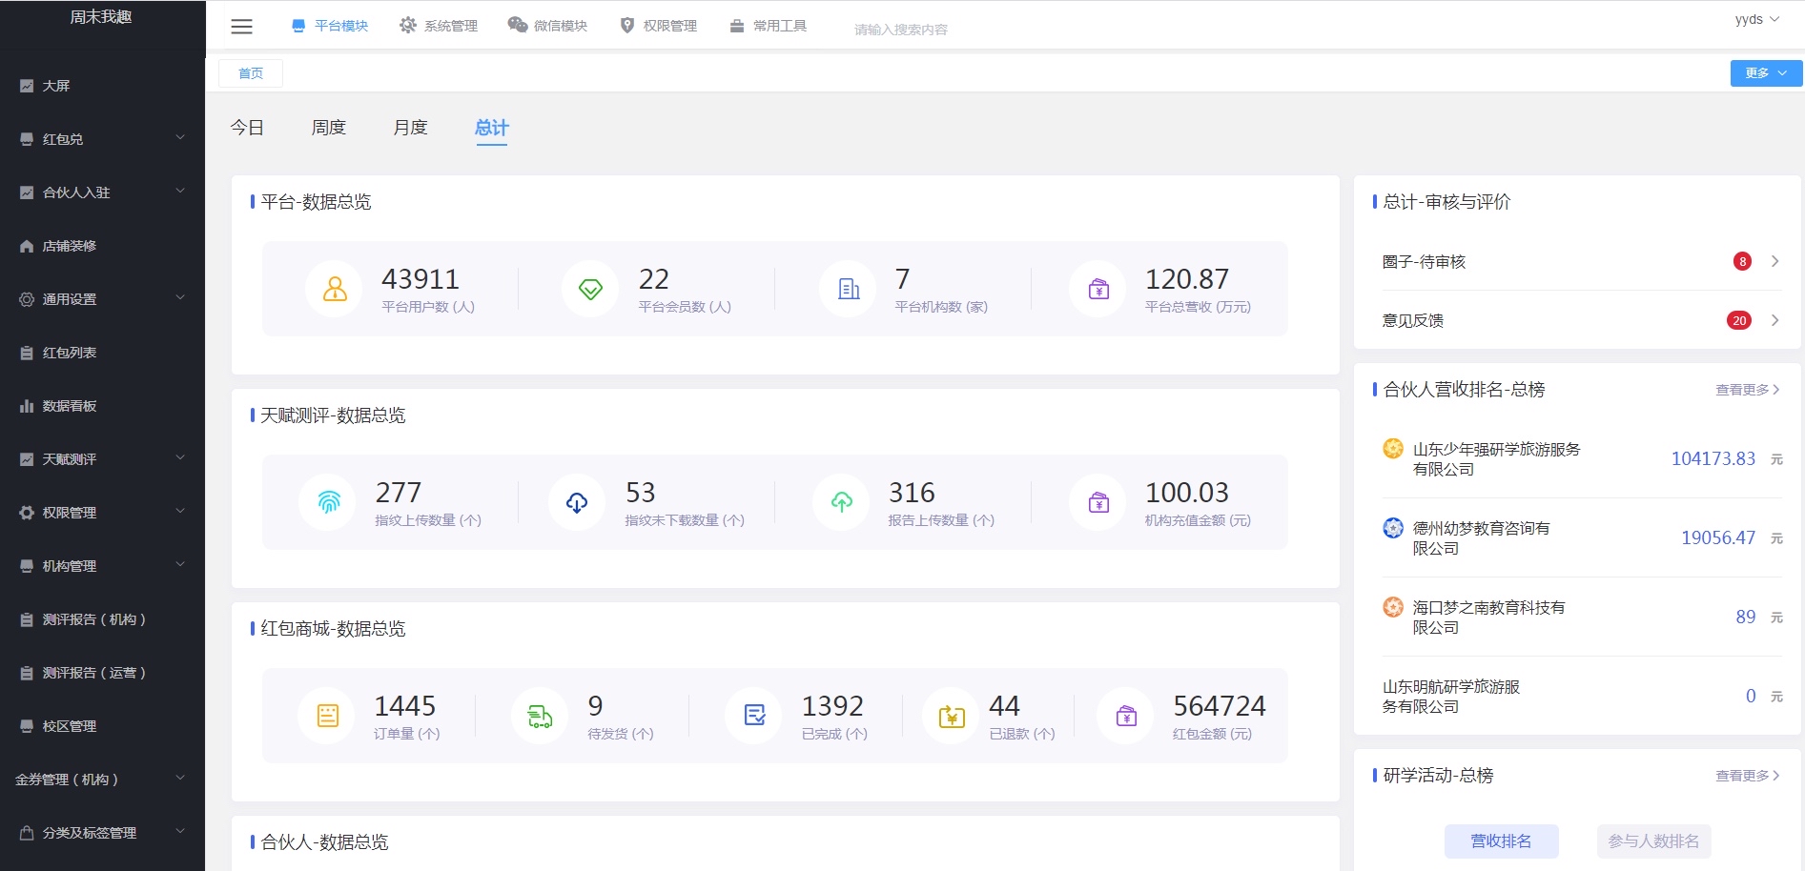Open the yyds user dropdown
1805x871 pixels.
coord(1756,19)
